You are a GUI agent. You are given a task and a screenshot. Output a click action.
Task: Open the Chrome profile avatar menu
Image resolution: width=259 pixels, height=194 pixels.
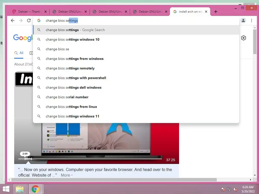[243, 20]
